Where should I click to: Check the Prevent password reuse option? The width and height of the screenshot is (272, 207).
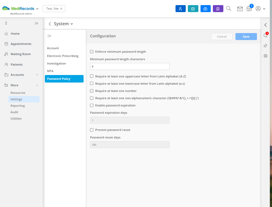pyautogui.click(x=92, y=130)
